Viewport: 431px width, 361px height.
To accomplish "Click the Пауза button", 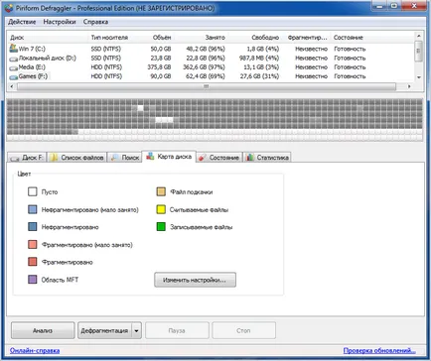I will (x=177, y=330).
